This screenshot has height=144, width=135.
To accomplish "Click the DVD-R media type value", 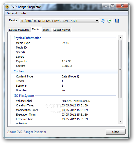I will (x=65, y=43).
